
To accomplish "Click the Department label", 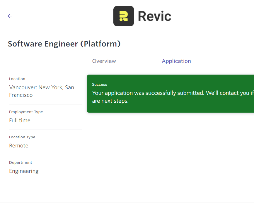I will [x=21, y=163].
